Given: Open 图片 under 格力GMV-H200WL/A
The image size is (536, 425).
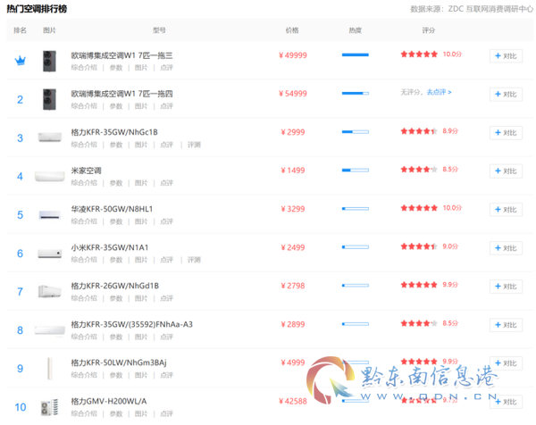Looking at the screenshot, I should coord(141,413).
